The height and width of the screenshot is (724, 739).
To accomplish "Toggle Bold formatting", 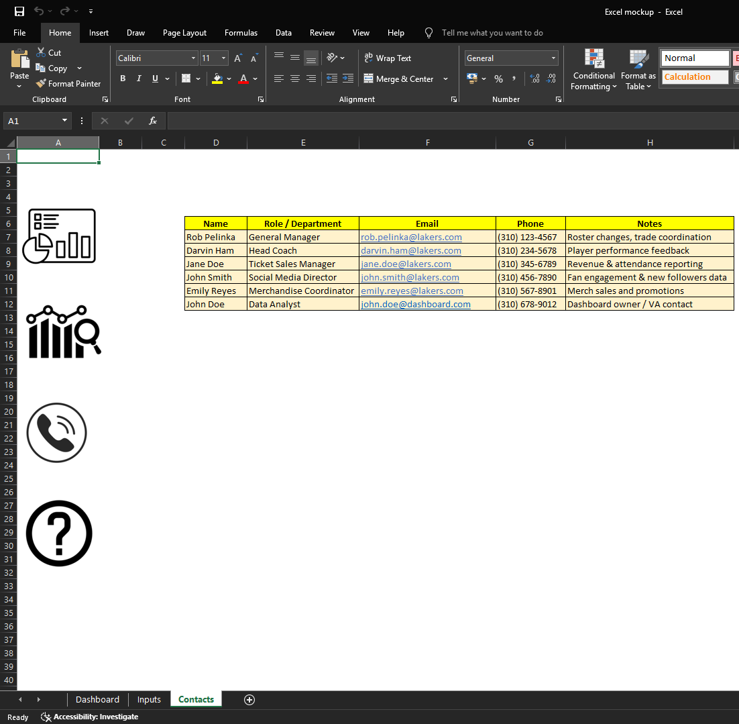I will pos(123,79).
